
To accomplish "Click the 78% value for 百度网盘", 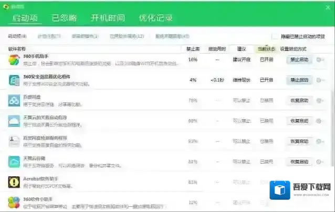I will point(193,100).
